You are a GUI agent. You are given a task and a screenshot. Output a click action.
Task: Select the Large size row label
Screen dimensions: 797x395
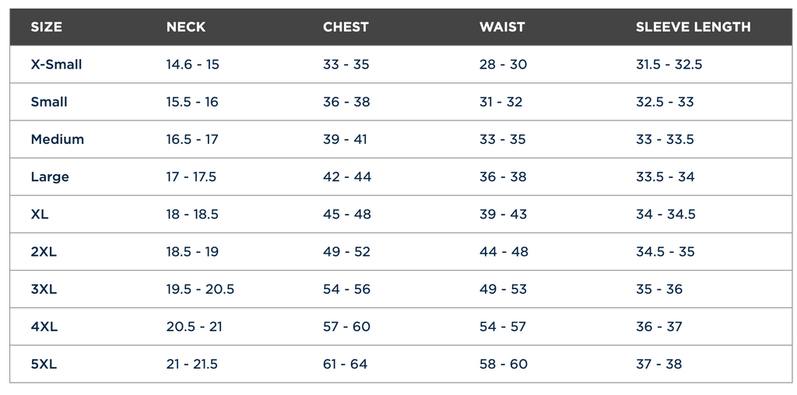tap(50, 177)
